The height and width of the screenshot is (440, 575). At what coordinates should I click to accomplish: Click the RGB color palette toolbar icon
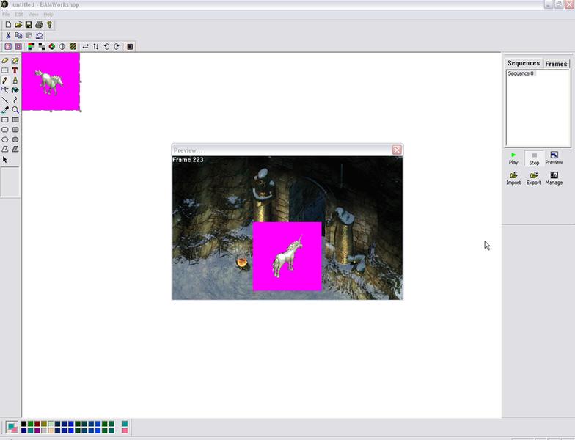(31, 47)
